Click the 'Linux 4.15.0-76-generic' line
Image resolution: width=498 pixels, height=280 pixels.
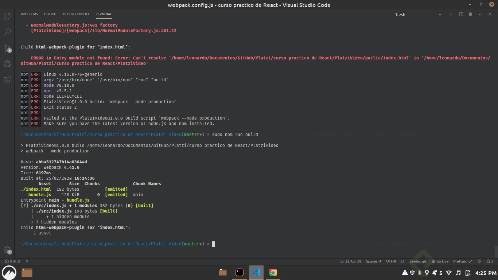[x=61, y=74]
